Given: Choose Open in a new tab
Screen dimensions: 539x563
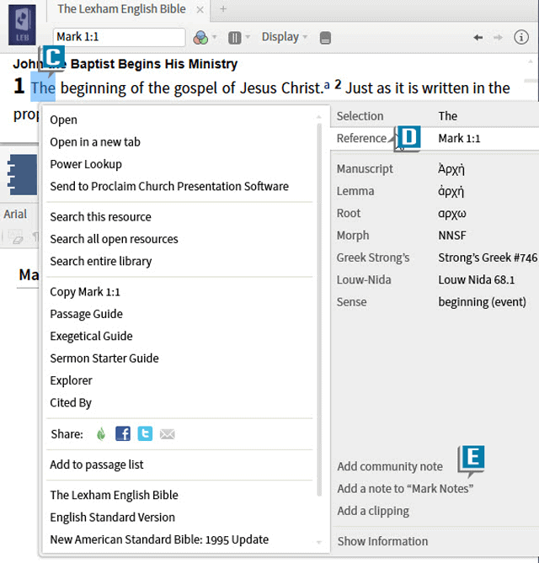Looking at the screenshot, I should 95,142.
